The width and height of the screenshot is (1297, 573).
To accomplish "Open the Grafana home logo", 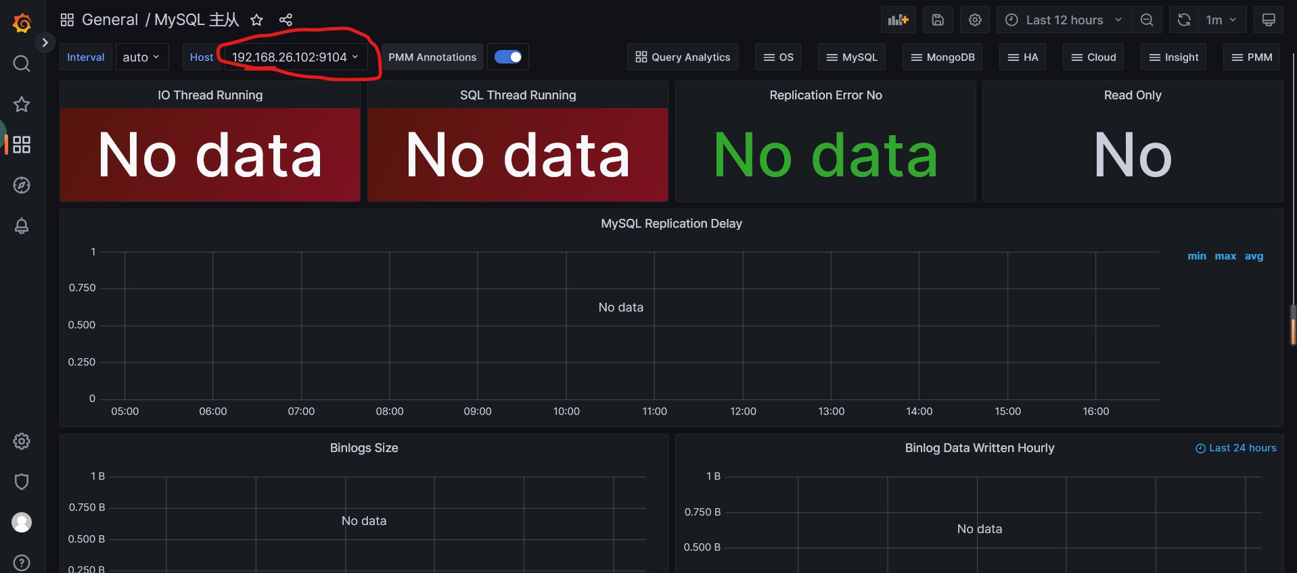I will coord(22,23).
